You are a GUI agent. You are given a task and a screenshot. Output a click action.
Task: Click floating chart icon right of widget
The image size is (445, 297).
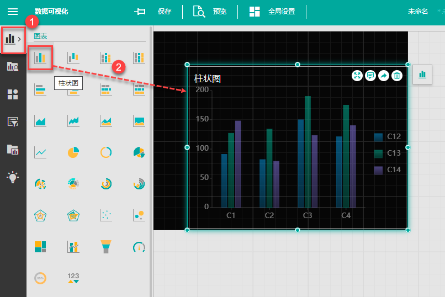click(x=422, y=75)
